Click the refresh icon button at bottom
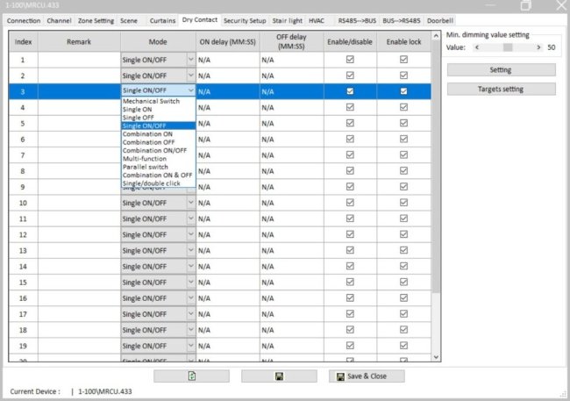570x401 pixels. (191, 376)
